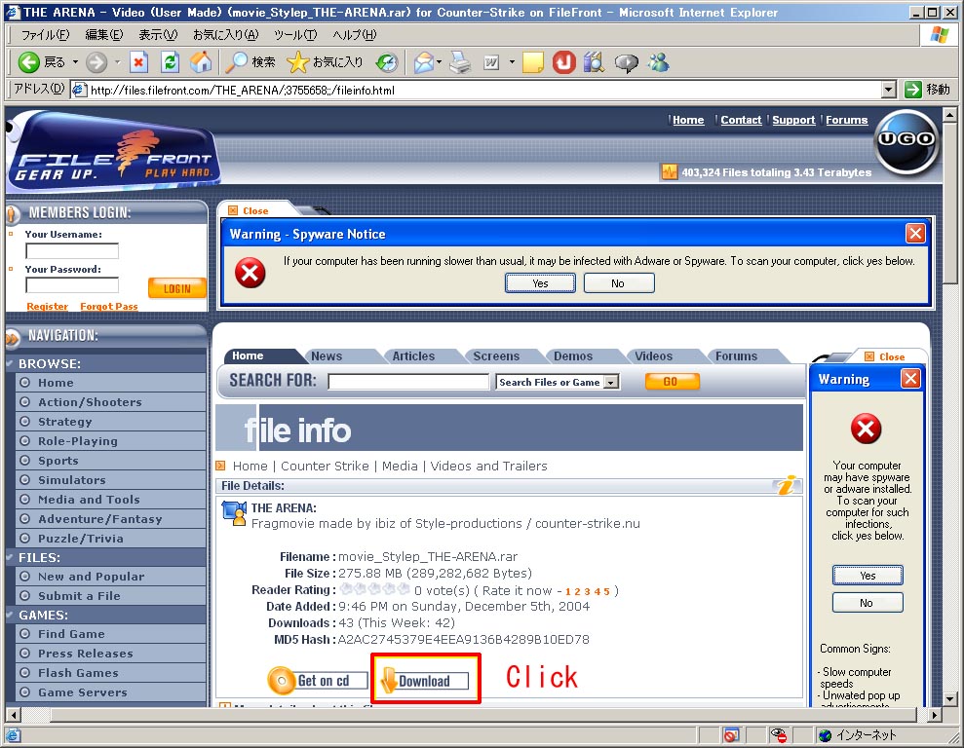Viewport: 964px width, 748px height.
Task: Switch to the Articles tab
Action: click(x=413, y=356)
